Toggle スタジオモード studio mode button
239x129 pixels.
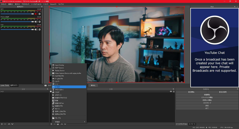pos(207,103)
